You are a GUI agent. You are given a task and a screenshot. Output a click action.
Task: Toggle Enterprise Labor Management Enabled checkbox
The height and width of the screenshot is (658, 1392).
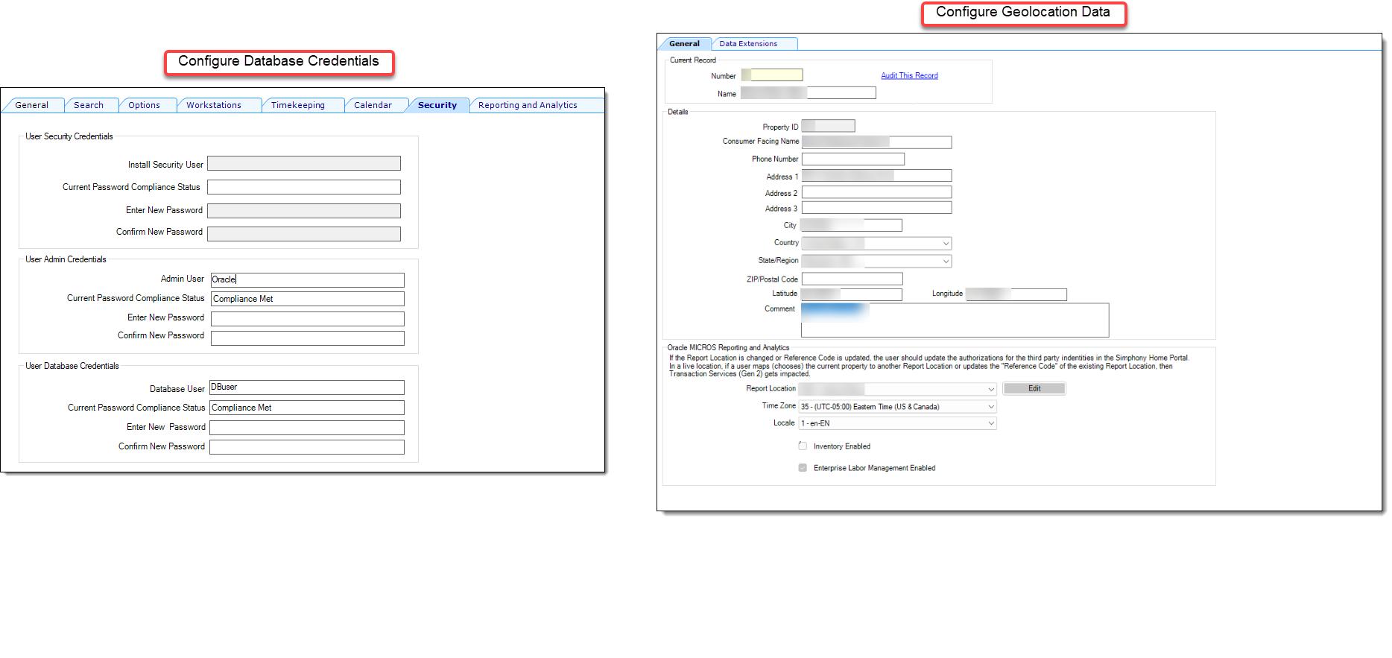[803, 468]
